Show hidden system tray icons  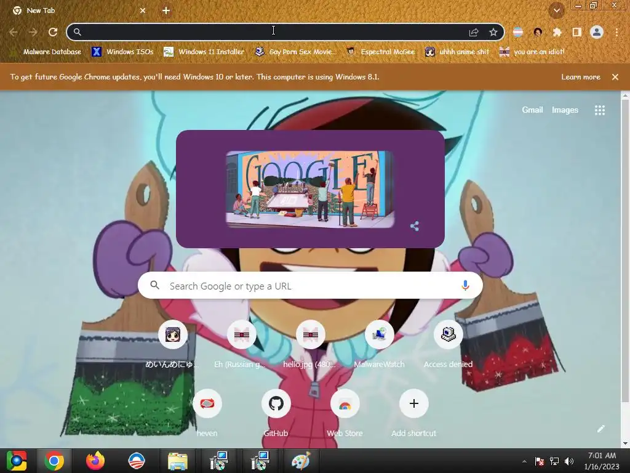(524, 461)
